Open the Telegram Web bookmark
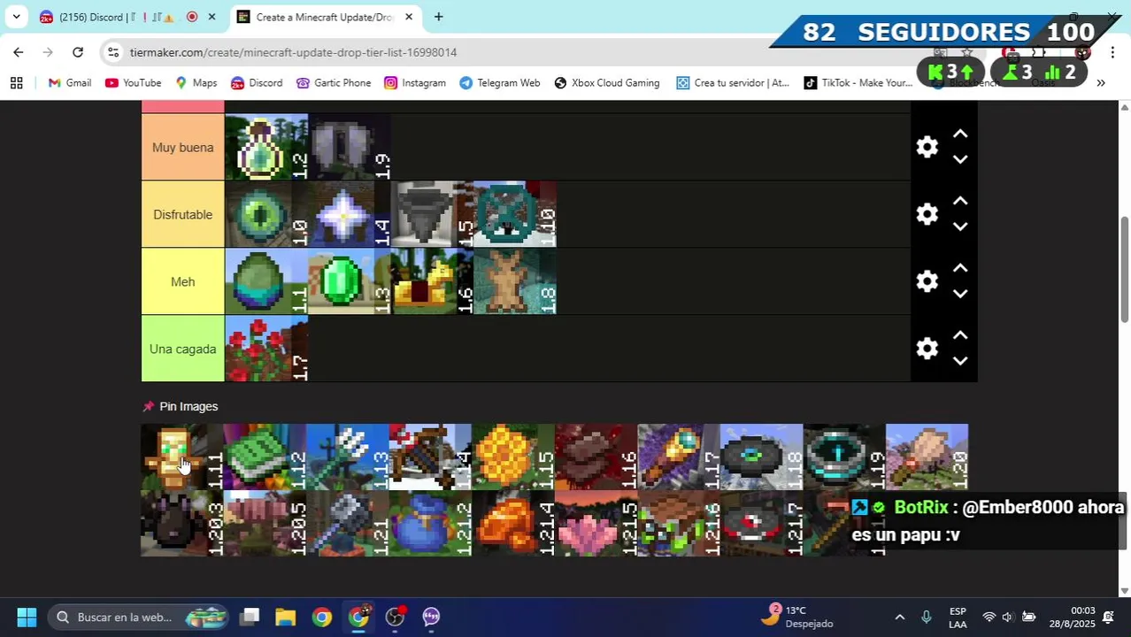 pos(499,82)
